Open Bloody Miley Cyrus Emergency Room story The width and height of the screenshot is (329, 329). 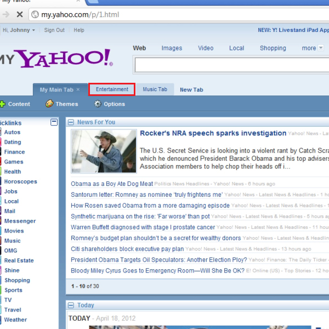point(157,271)
